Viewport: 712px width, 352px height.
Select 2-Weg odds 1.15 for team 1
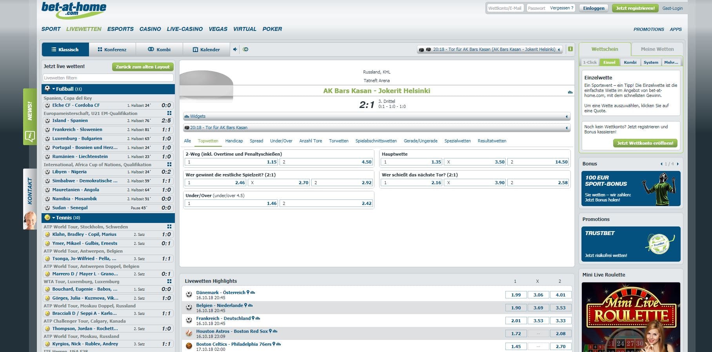tap(232, 162)
